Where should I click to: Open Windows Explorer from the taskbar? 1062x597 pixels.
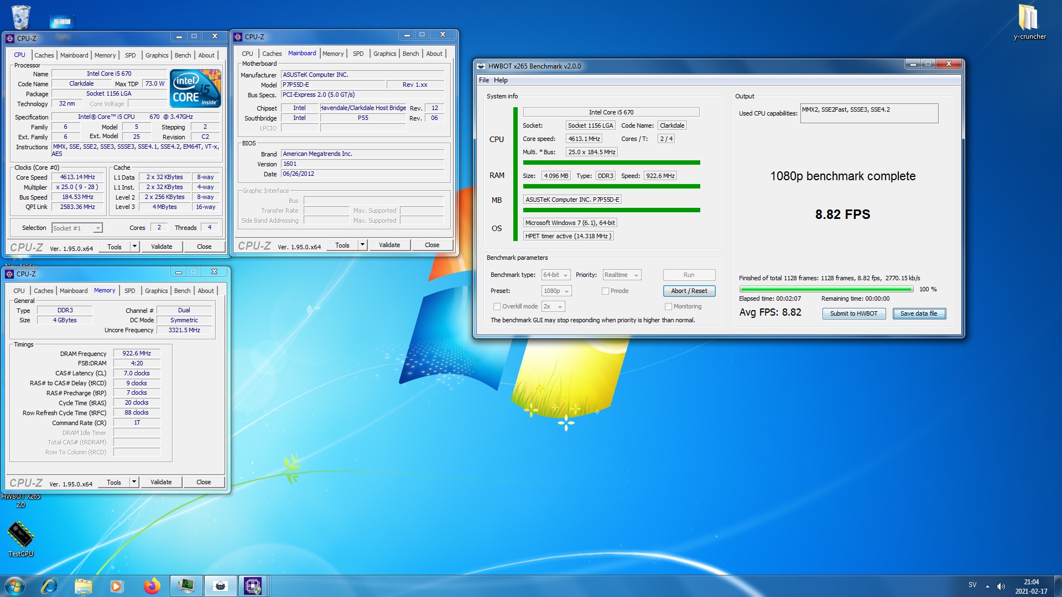tap(83, 586)
